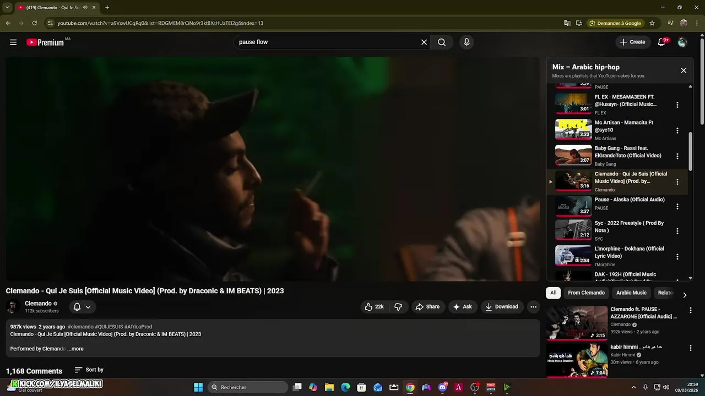Image resolution: width=705 pixels, height=396 pixels.
Task: Open options for Syc - 2022 Freestyle
Action: point(677,231)
